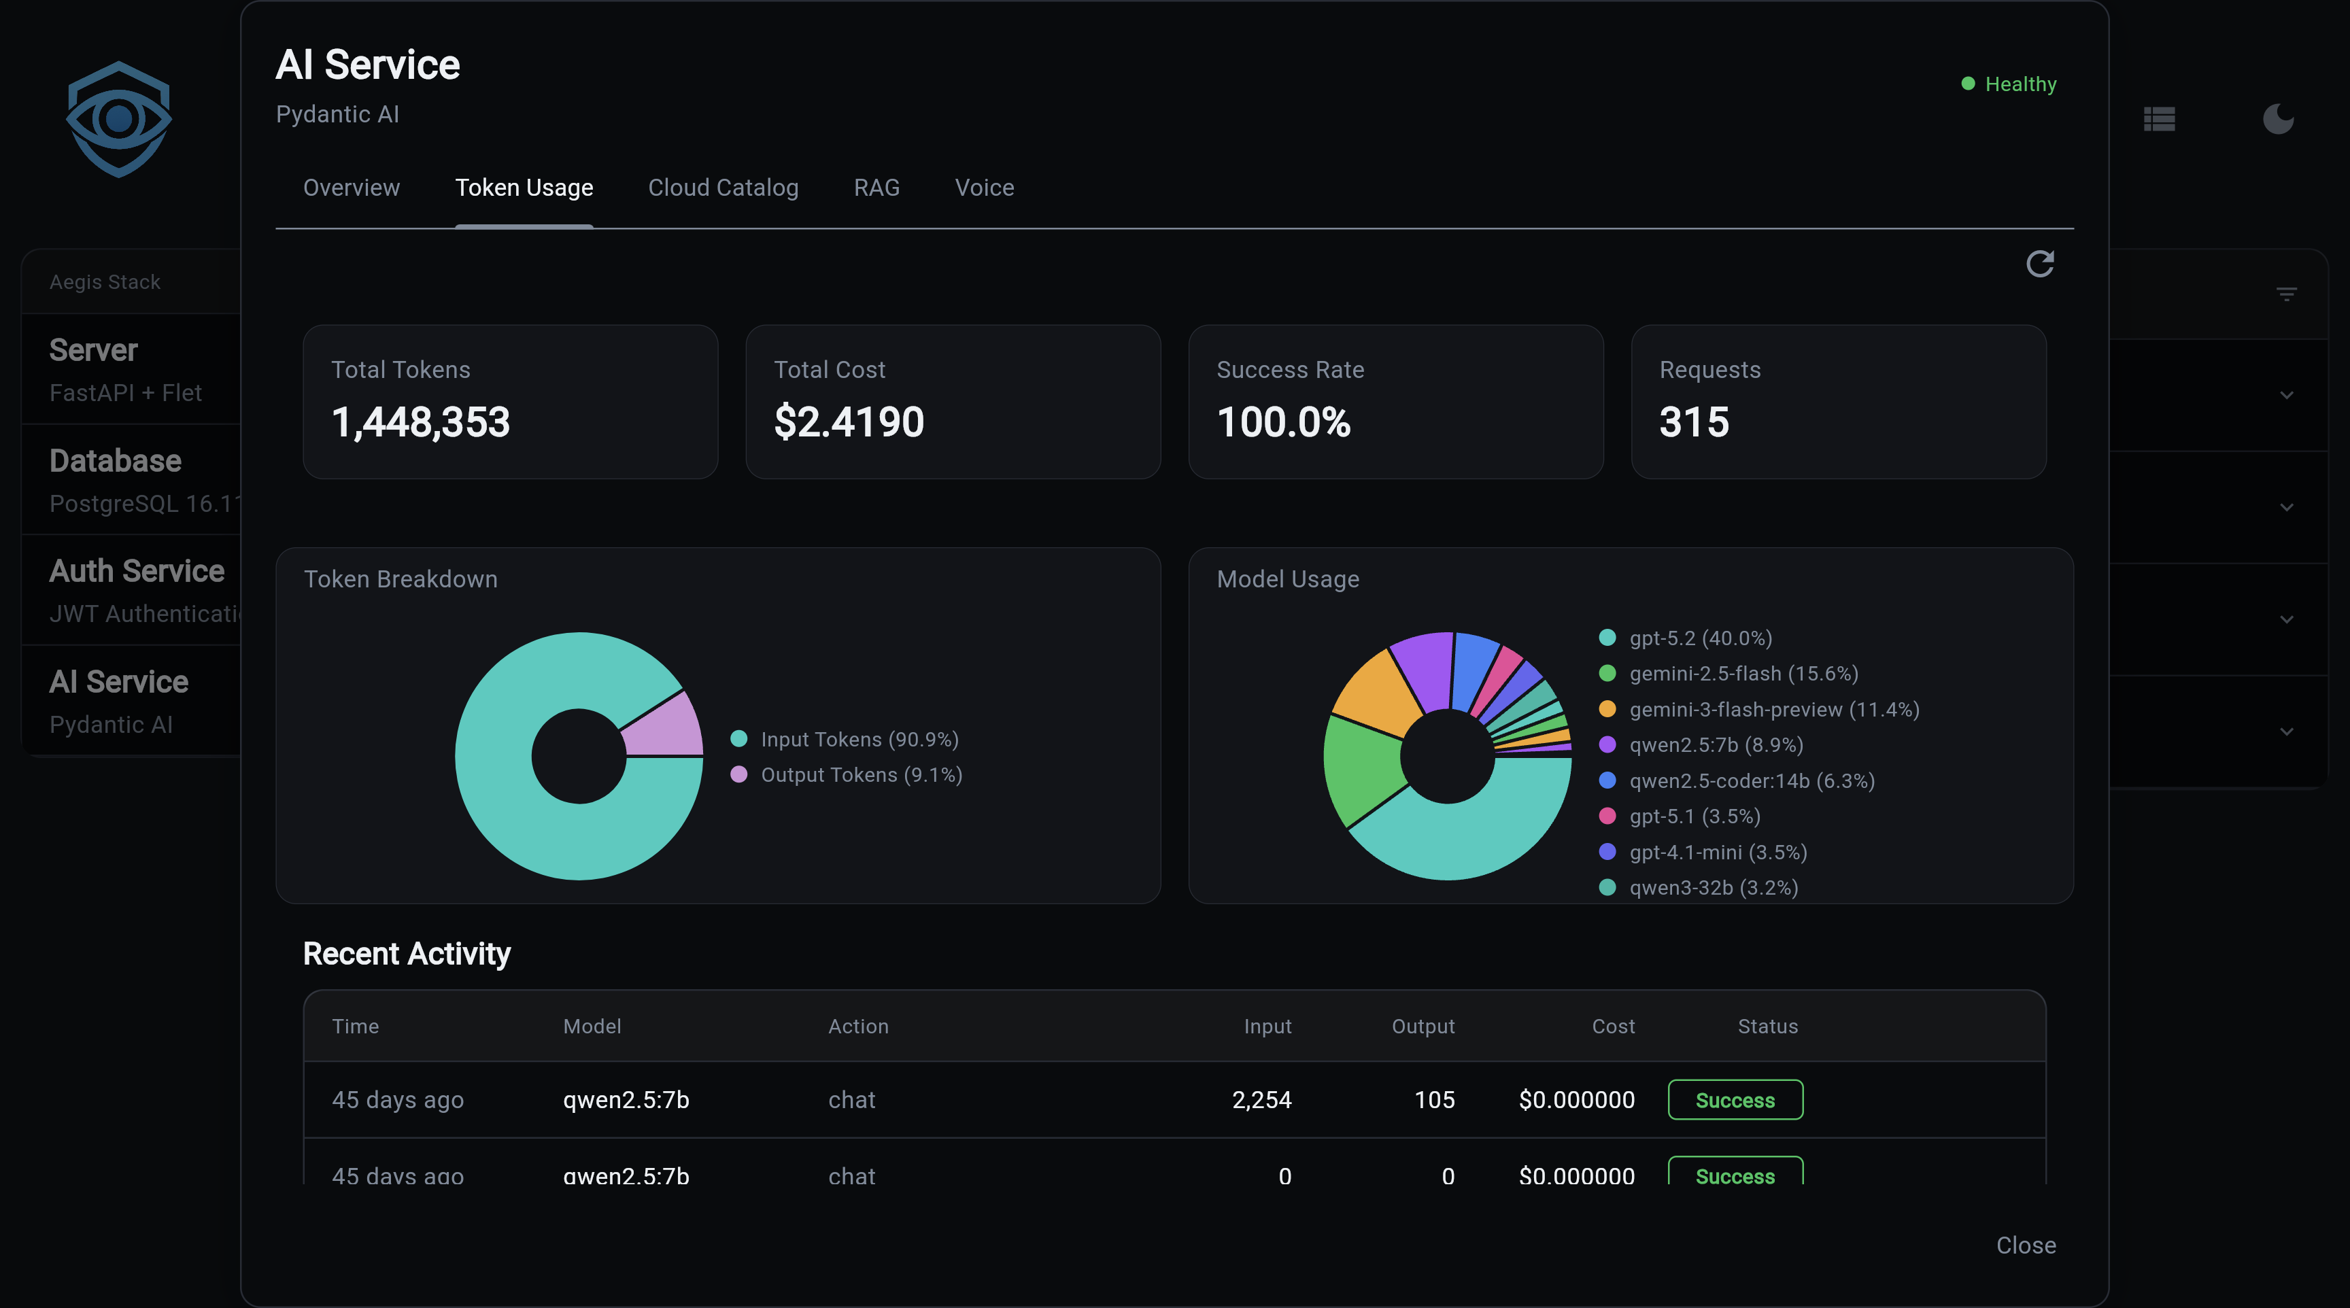This screenshot has height=1308, width=2350.
Task: Click the filter icon at top right
Action: 2286,294
